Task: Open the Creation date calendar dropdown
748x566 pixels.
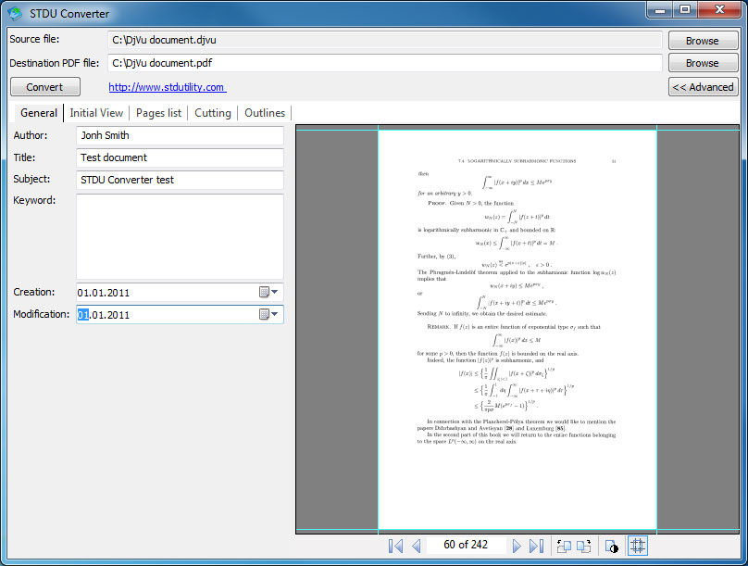Action: [269, 293]
